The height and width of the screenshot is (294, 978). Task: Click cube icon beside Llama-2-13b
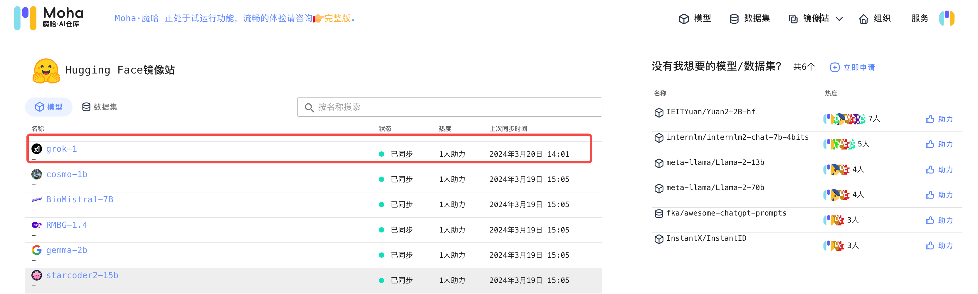coord(659,163)
